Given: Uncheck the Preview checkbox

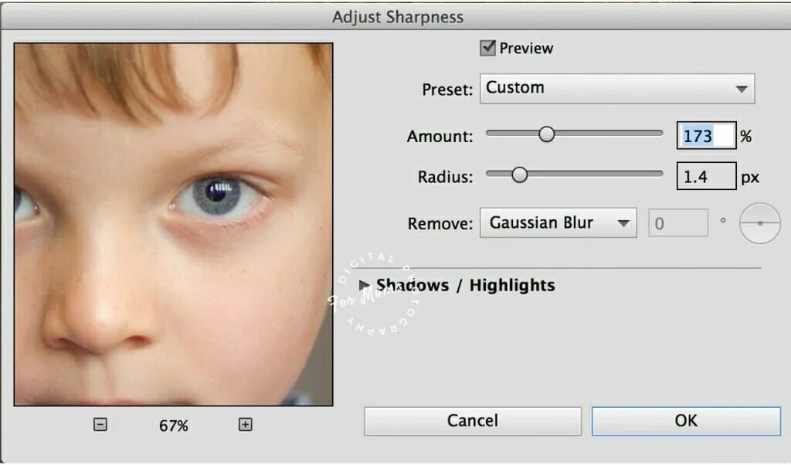Looking at the screenshot, I should [x=487, y=48].
